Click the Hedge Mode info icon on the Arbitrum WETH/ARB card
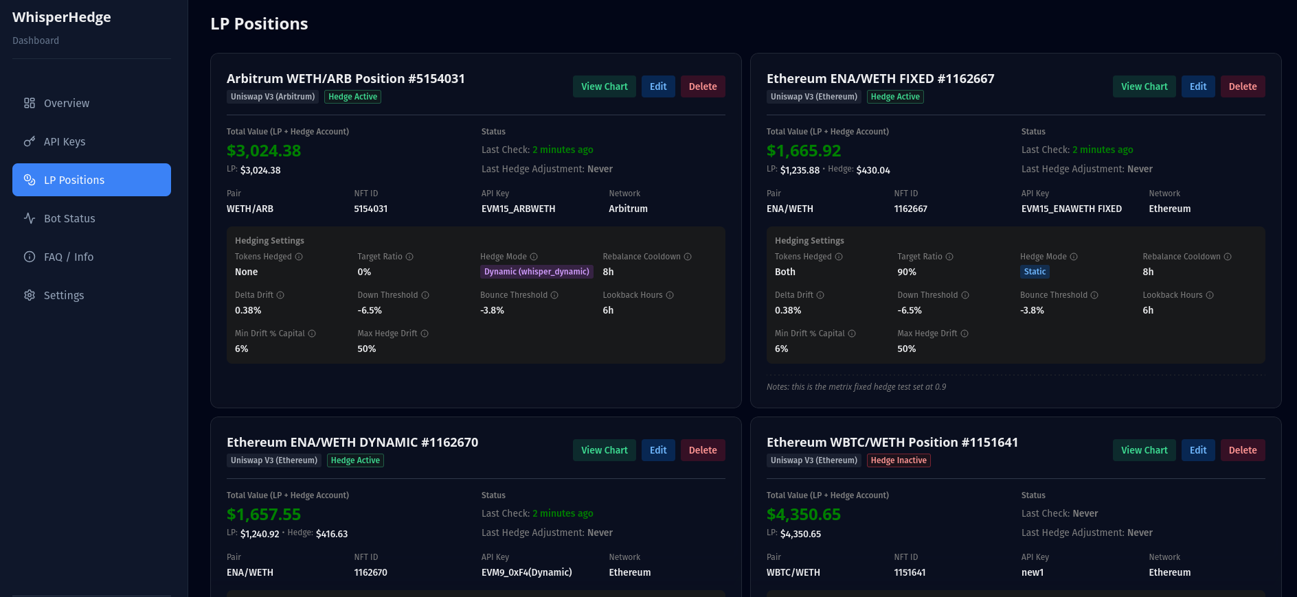Viewport: 1297px width, 597px height. (534, 257)
